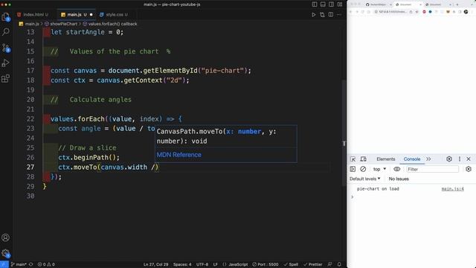Screen dimensions: 476x268
Task: Switch to the style.css tab
Action: pyautogui.click(x=114, y=15)
